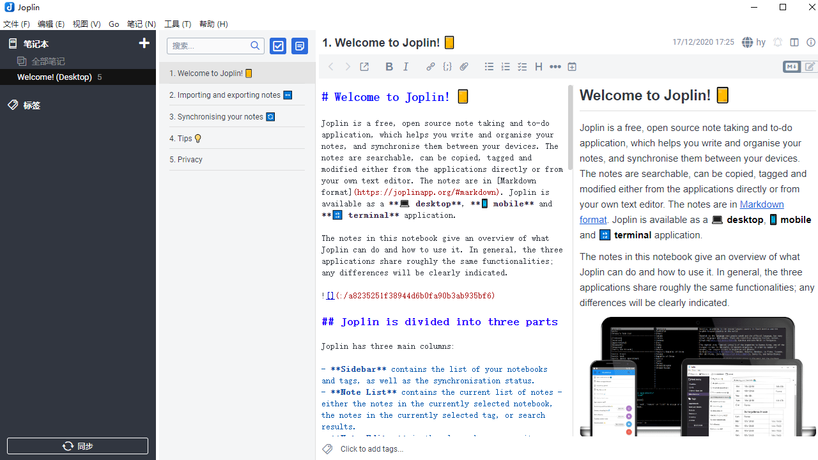Collapse the 标签 tags section header
This screenshot has width=818, height=460.
point(31,105)
